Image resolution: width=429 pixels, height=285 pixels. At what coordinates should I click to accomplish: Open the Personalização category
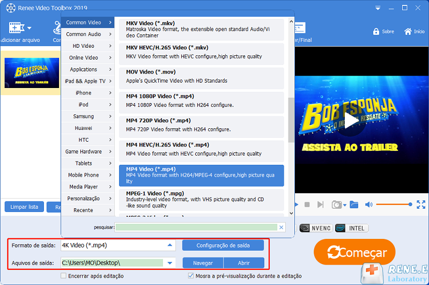tap(88, 199)
